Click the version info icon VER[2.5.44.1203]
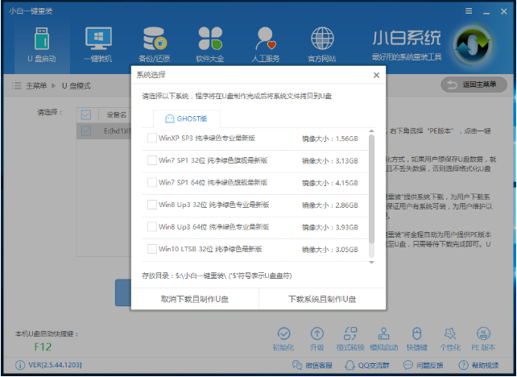This screenshot has height=377, width=517. pyautogui.click(x=20, y=365)
